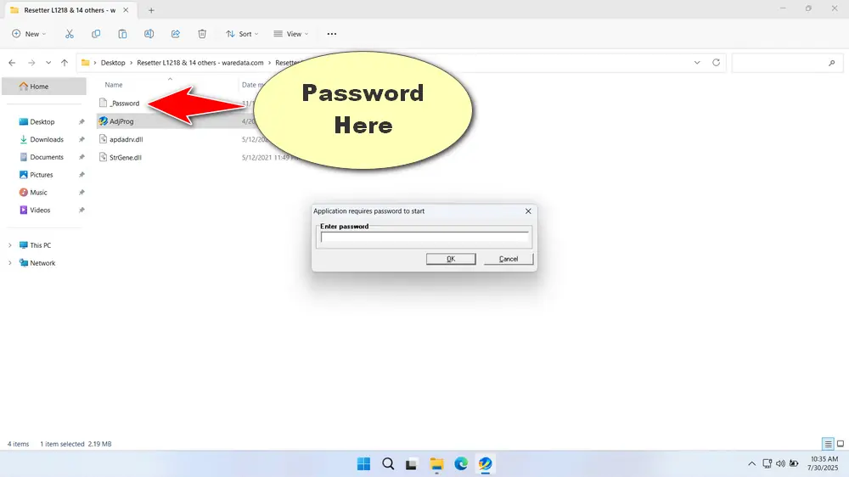849x477 pixels.
Task: Expand chevron after Desktop in breadcrumb
Action: point(131,63)
